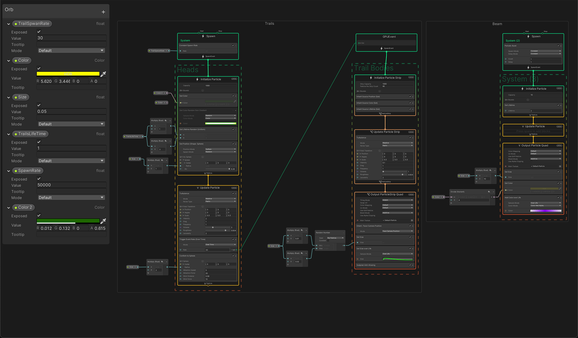Click settings gear on Divide (Vector4) node
578x338 pixels.
coord(489,192)
